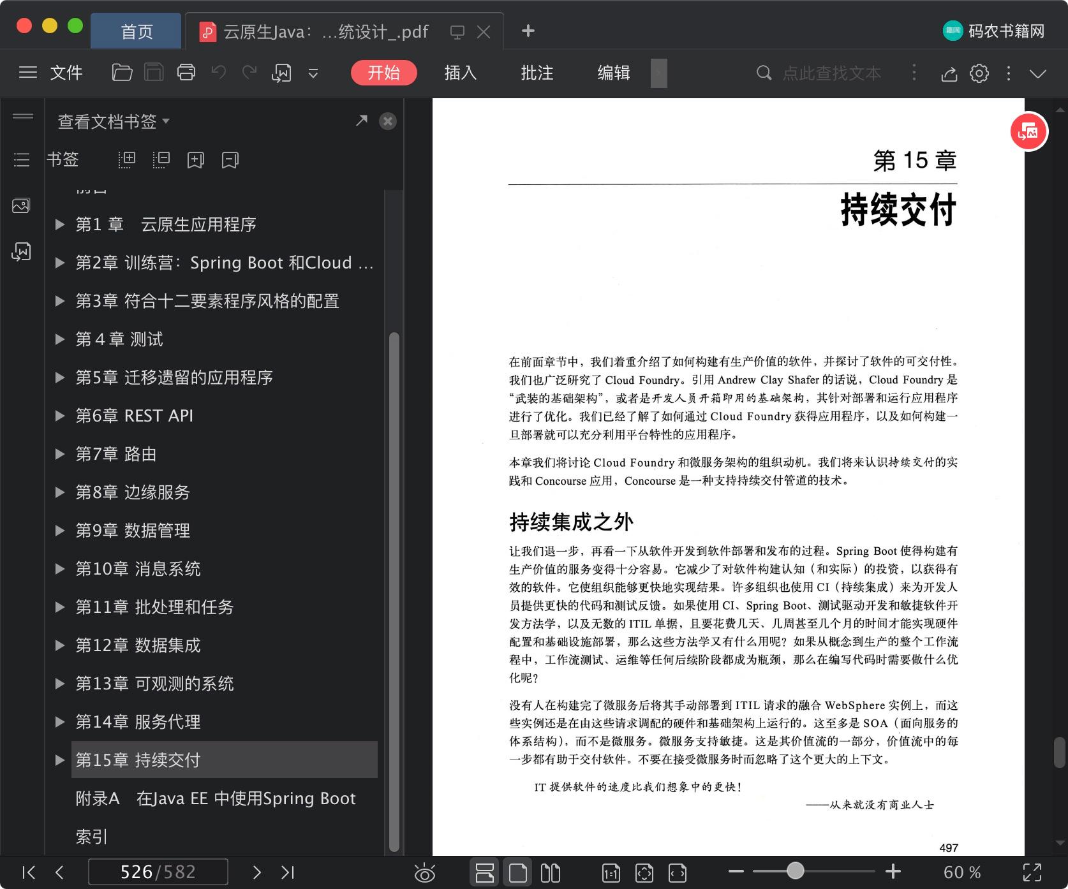This screenshot has height=889, width=1068.
Task: Enable continuous scroll view mode
Action: coord(485,872)
